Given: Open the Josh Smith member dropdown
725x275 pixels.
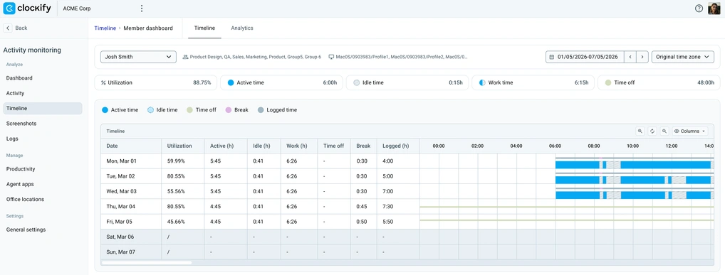Looking at the screenshot, I should click(x=138, y=57).
